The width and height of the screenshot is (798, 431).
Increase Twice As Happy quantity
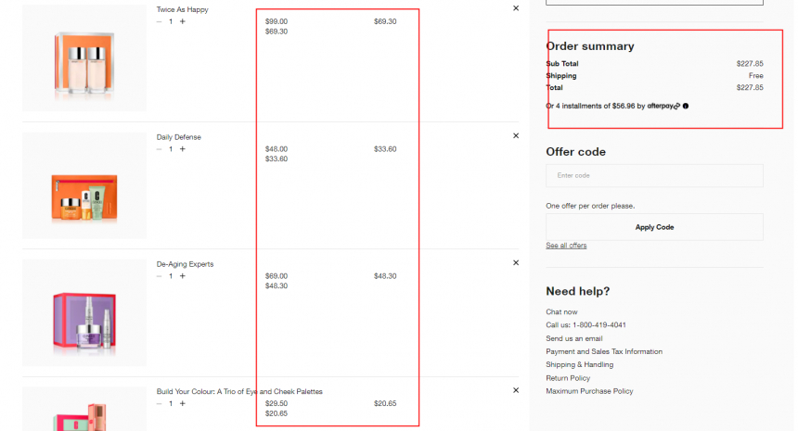coord(183,21)
